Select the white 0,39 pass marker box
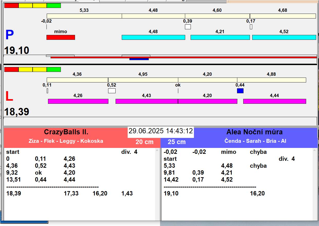Image resolution: width=319 pixels, height=226 pixels. point(188,27)
